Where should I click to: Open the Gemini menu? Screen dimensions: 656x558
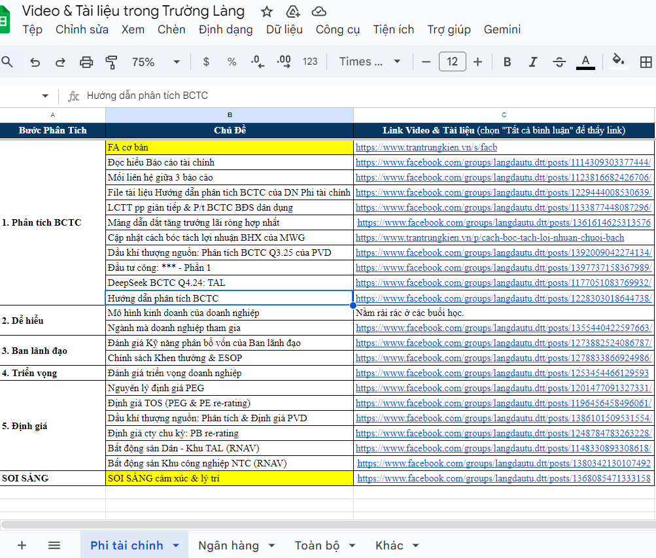click(x=502, y=29)
